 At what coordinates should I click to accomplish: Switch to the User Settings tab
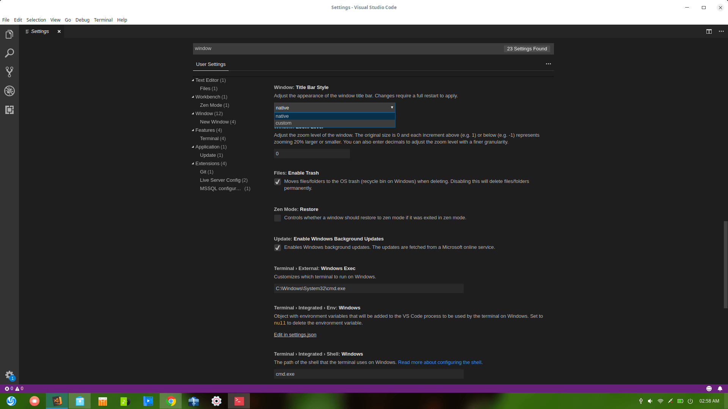pos(210,64)
